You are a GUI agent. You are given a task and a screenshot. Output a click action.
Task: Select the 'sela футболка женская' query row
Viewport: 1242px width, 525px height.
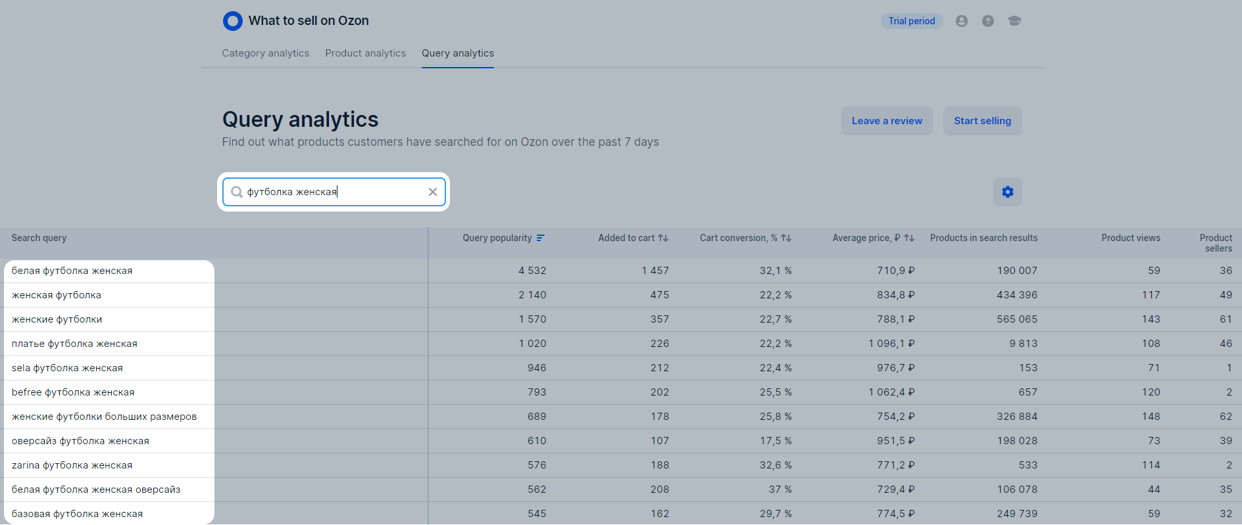click(67, 368)
